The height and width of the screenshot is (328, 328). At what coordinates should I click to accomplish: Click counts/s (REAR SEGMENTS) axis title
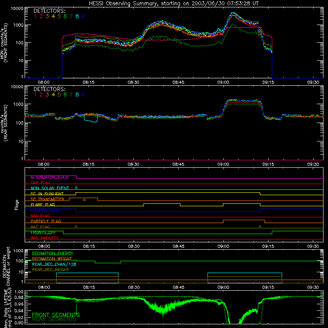4,123
